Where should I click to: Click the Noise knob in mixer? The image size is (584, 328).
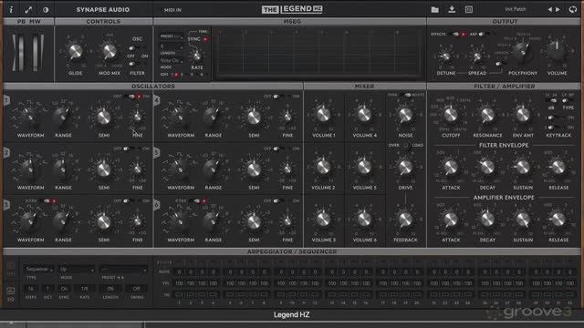click(405, 115)
